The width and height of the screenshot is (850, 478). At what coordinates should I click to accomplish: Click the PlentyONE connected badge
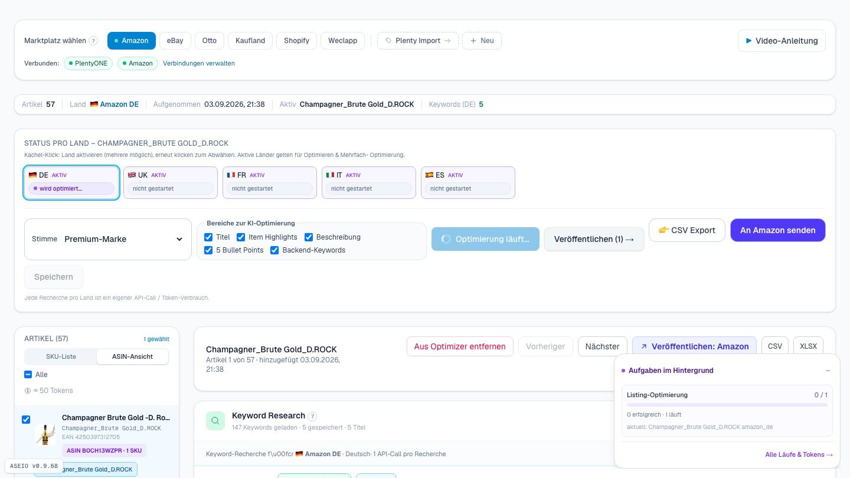[88, 63]
